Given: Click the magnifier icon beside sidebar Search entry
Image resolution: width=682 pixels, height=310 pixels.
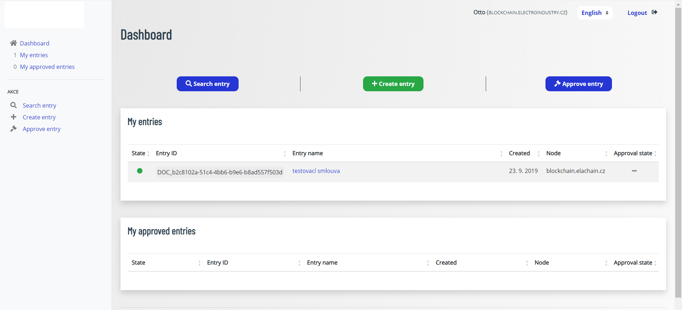Looking at the screenshot, I should [x=14, y=105].
